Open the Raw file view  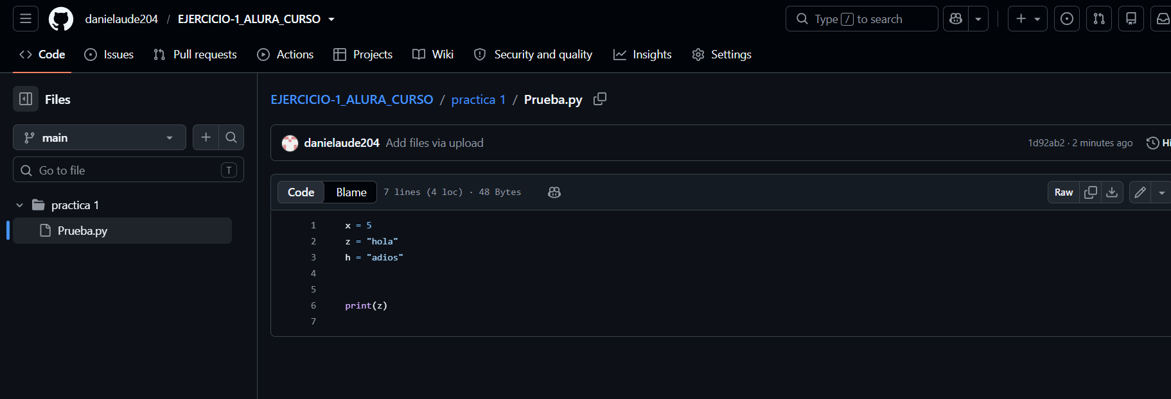pyautogui.click(x=1064, y=192)
